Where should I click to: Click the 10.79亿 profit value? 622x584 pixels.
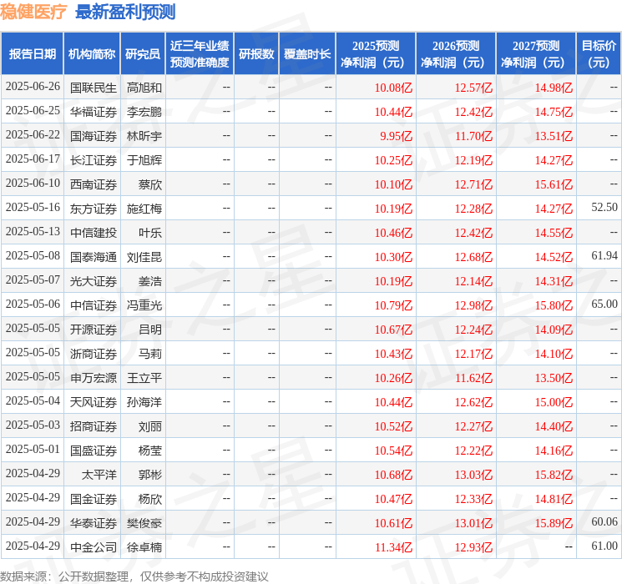(393, 305)
